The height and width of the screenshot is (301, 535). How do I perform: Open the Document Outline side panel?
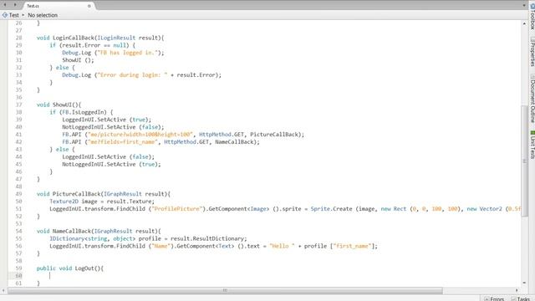point(532,99)
